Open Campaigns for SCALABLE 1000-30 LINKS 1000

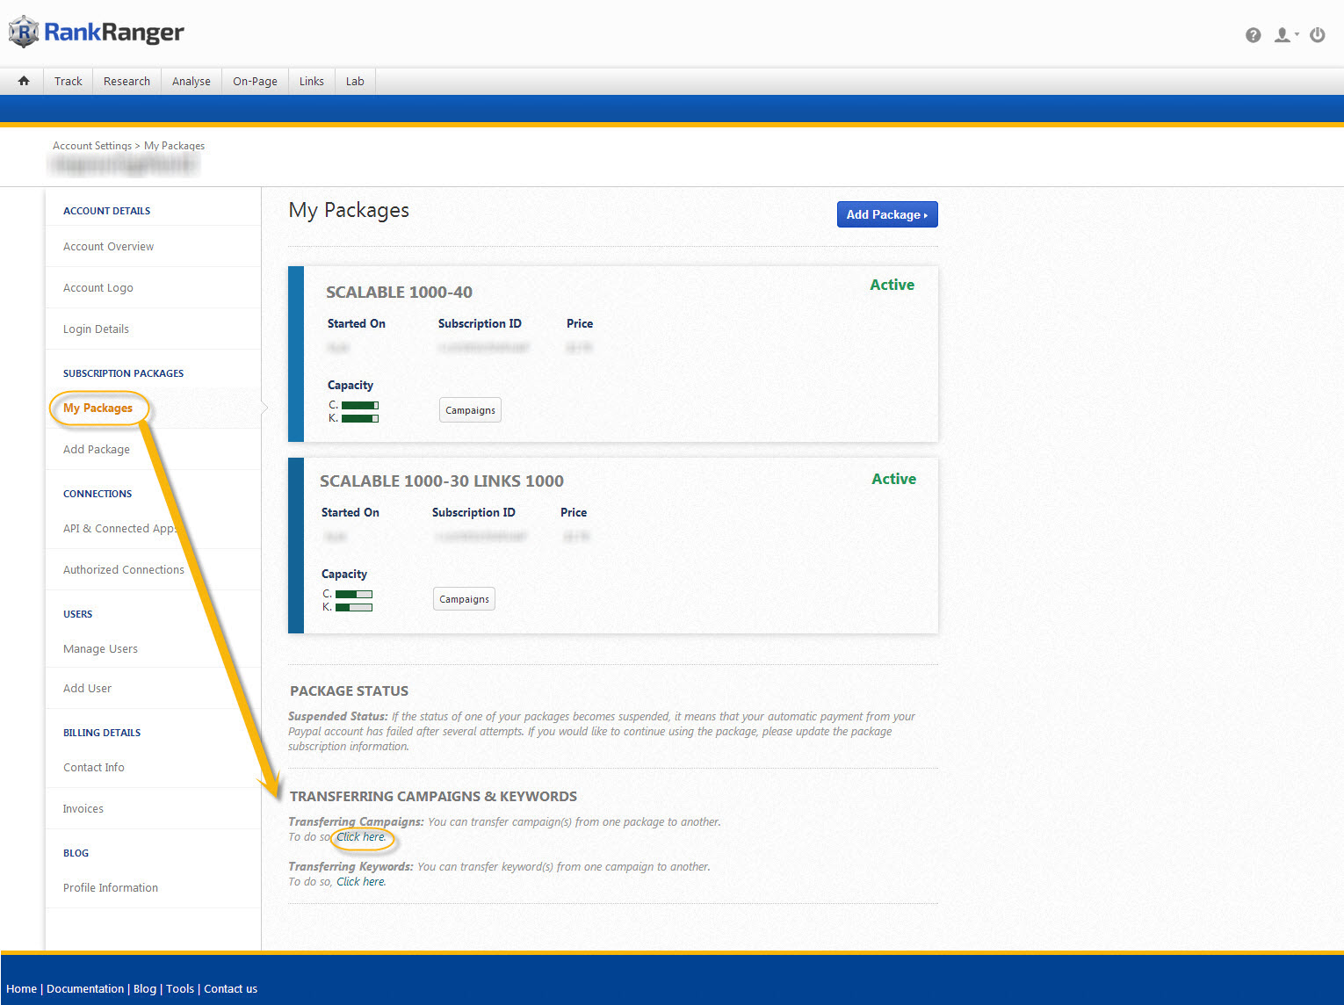pos(464,599)
